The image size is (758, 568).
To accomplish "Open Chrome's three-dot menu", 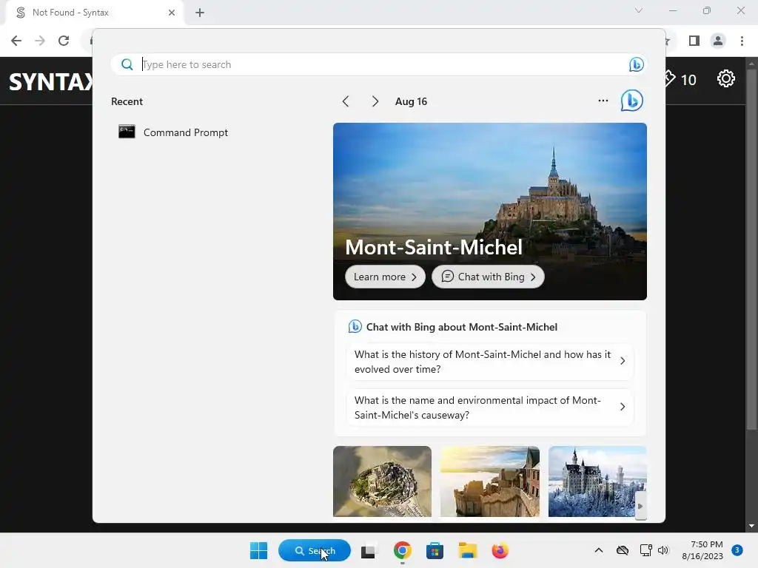I will click(x=742, y=41).
